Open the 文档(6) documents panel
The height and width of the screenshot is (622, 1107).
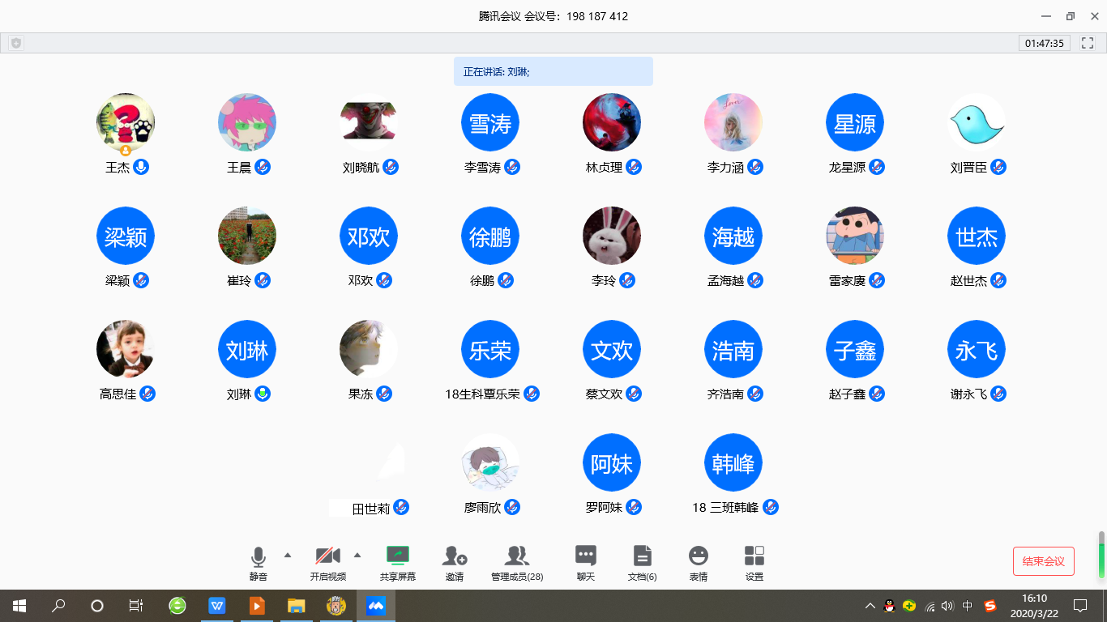pyautogui.click(x=643, y=564)
